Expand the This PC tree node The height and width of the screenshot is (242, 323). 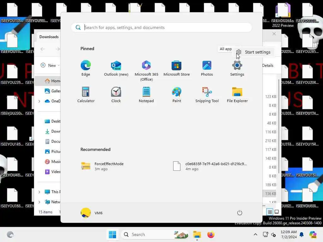pos(39,192)
